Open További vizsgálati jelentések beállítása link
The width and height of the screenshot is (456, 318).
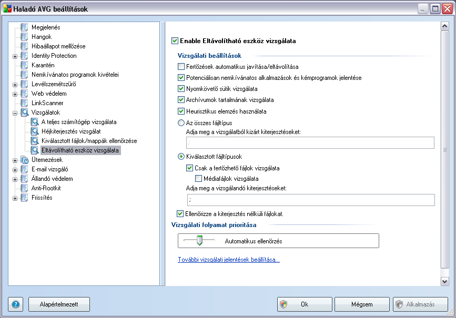(x=229, y=260)
